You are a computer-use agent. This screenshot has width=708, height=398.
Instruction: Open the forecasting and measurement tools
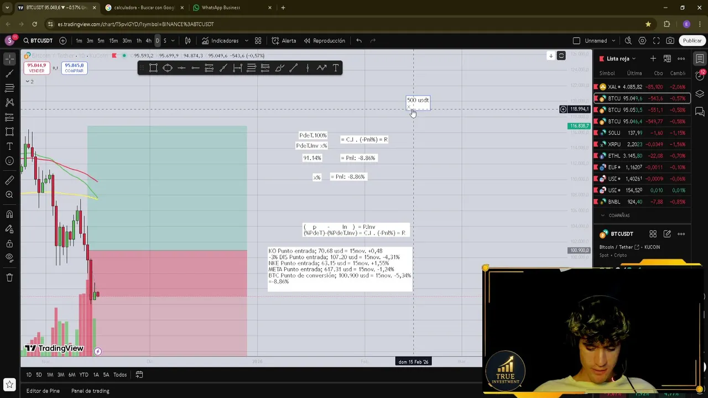pyautogui.click(x=9, y=117)
